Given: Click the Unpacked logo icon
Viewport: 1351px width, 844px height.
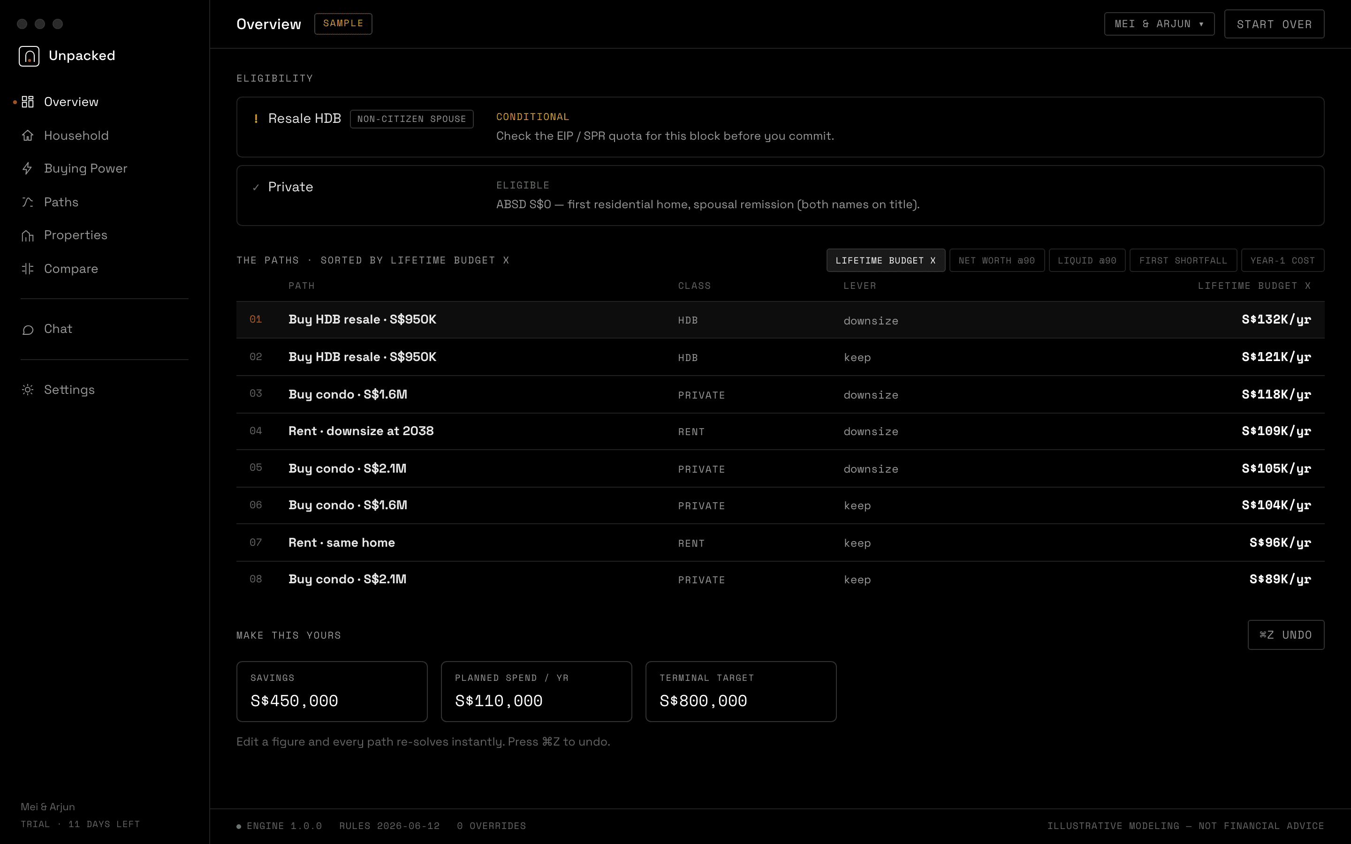Looking at the screenshot, I should tap(29, 56).
